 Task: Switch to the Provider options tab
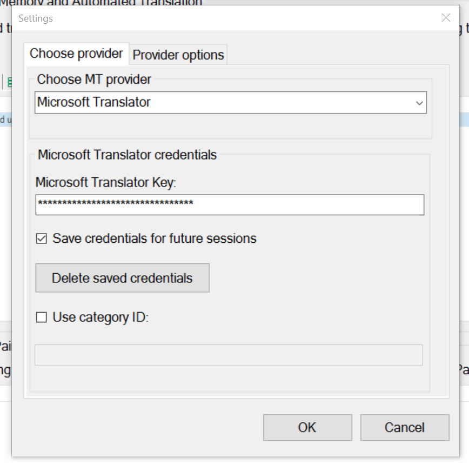coord(178,55)
